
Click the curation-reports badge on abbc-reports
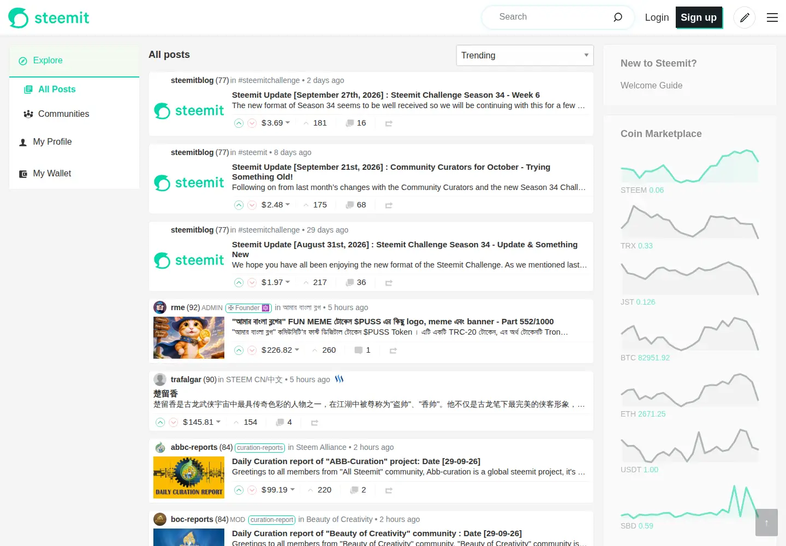pos(260,448)
